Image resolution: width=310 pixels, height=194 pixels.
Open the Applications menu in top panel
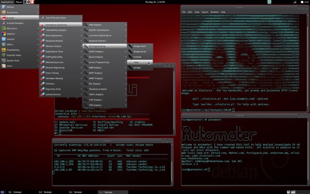7,2
